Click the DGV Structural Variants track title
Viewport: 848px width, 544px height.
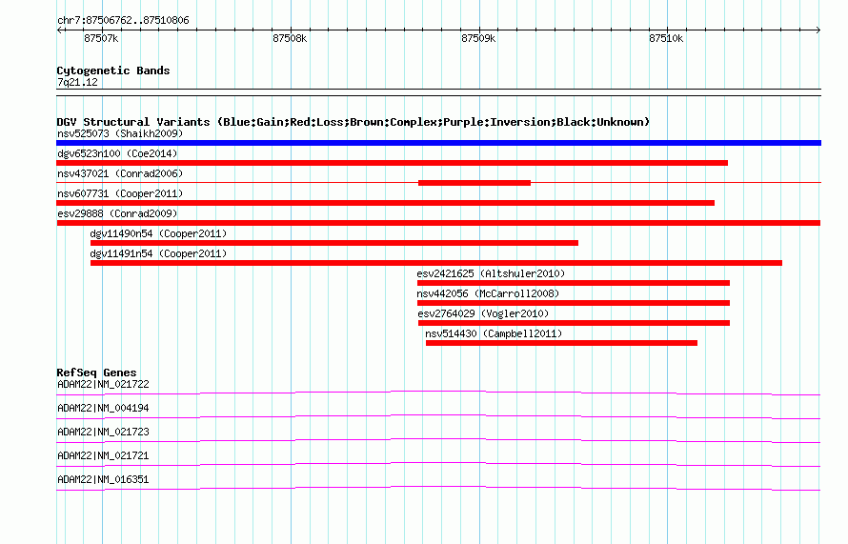tap(353, 122)
